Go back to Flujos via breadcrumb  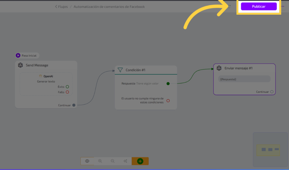tap(61, 6)
